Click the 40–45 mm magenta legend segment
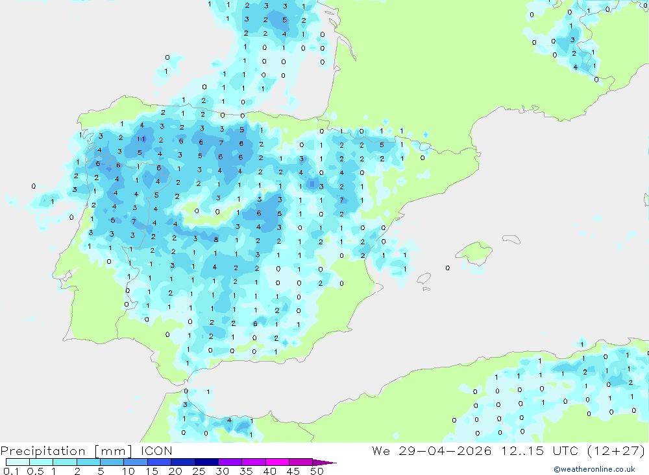 click(277, 462)
